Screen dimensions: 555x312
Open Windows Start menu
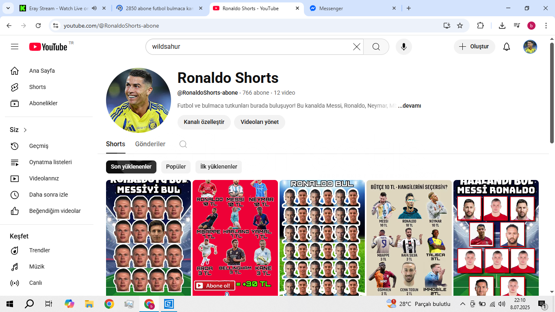point(10,304)
